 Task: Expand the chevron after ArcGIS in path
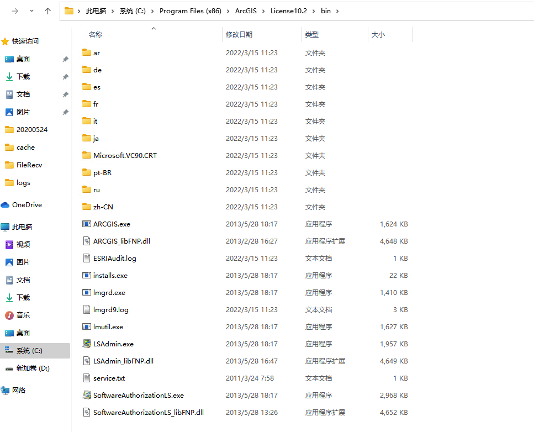point(263,11)
